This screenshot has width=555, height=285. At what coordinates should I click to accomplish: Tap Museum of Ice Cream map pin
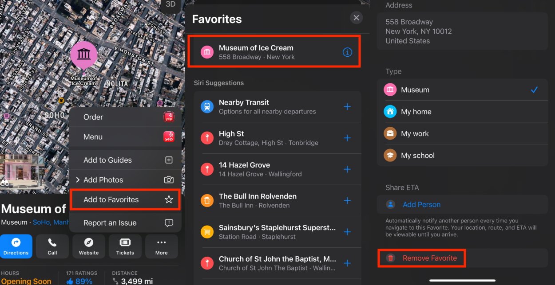(x=83, y=55)
